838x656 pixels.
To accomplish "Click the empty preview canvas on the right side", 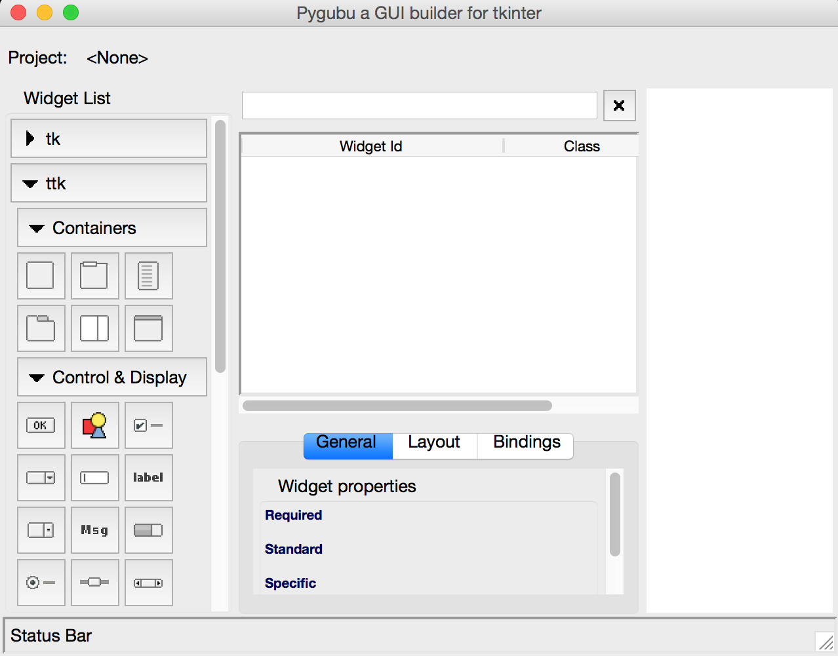I will 740,351.
